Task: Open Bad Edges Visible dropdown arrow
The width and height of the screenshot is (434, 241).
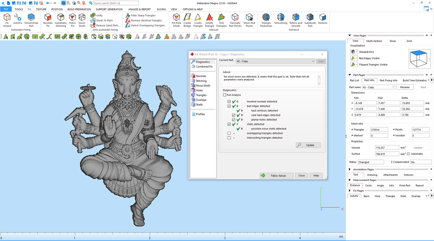Action: click(356, 58)
